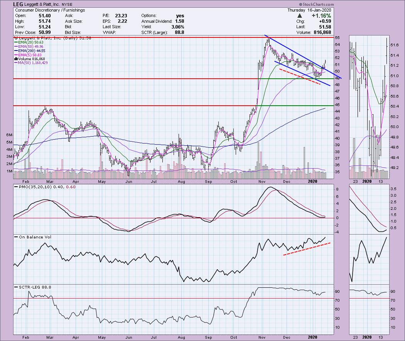Image resolution: width=405 pixels, height=341 pixels.
Task: Click the Annual Dividend value 1.58
Action: pyautogui.click(x=179, y=21)
